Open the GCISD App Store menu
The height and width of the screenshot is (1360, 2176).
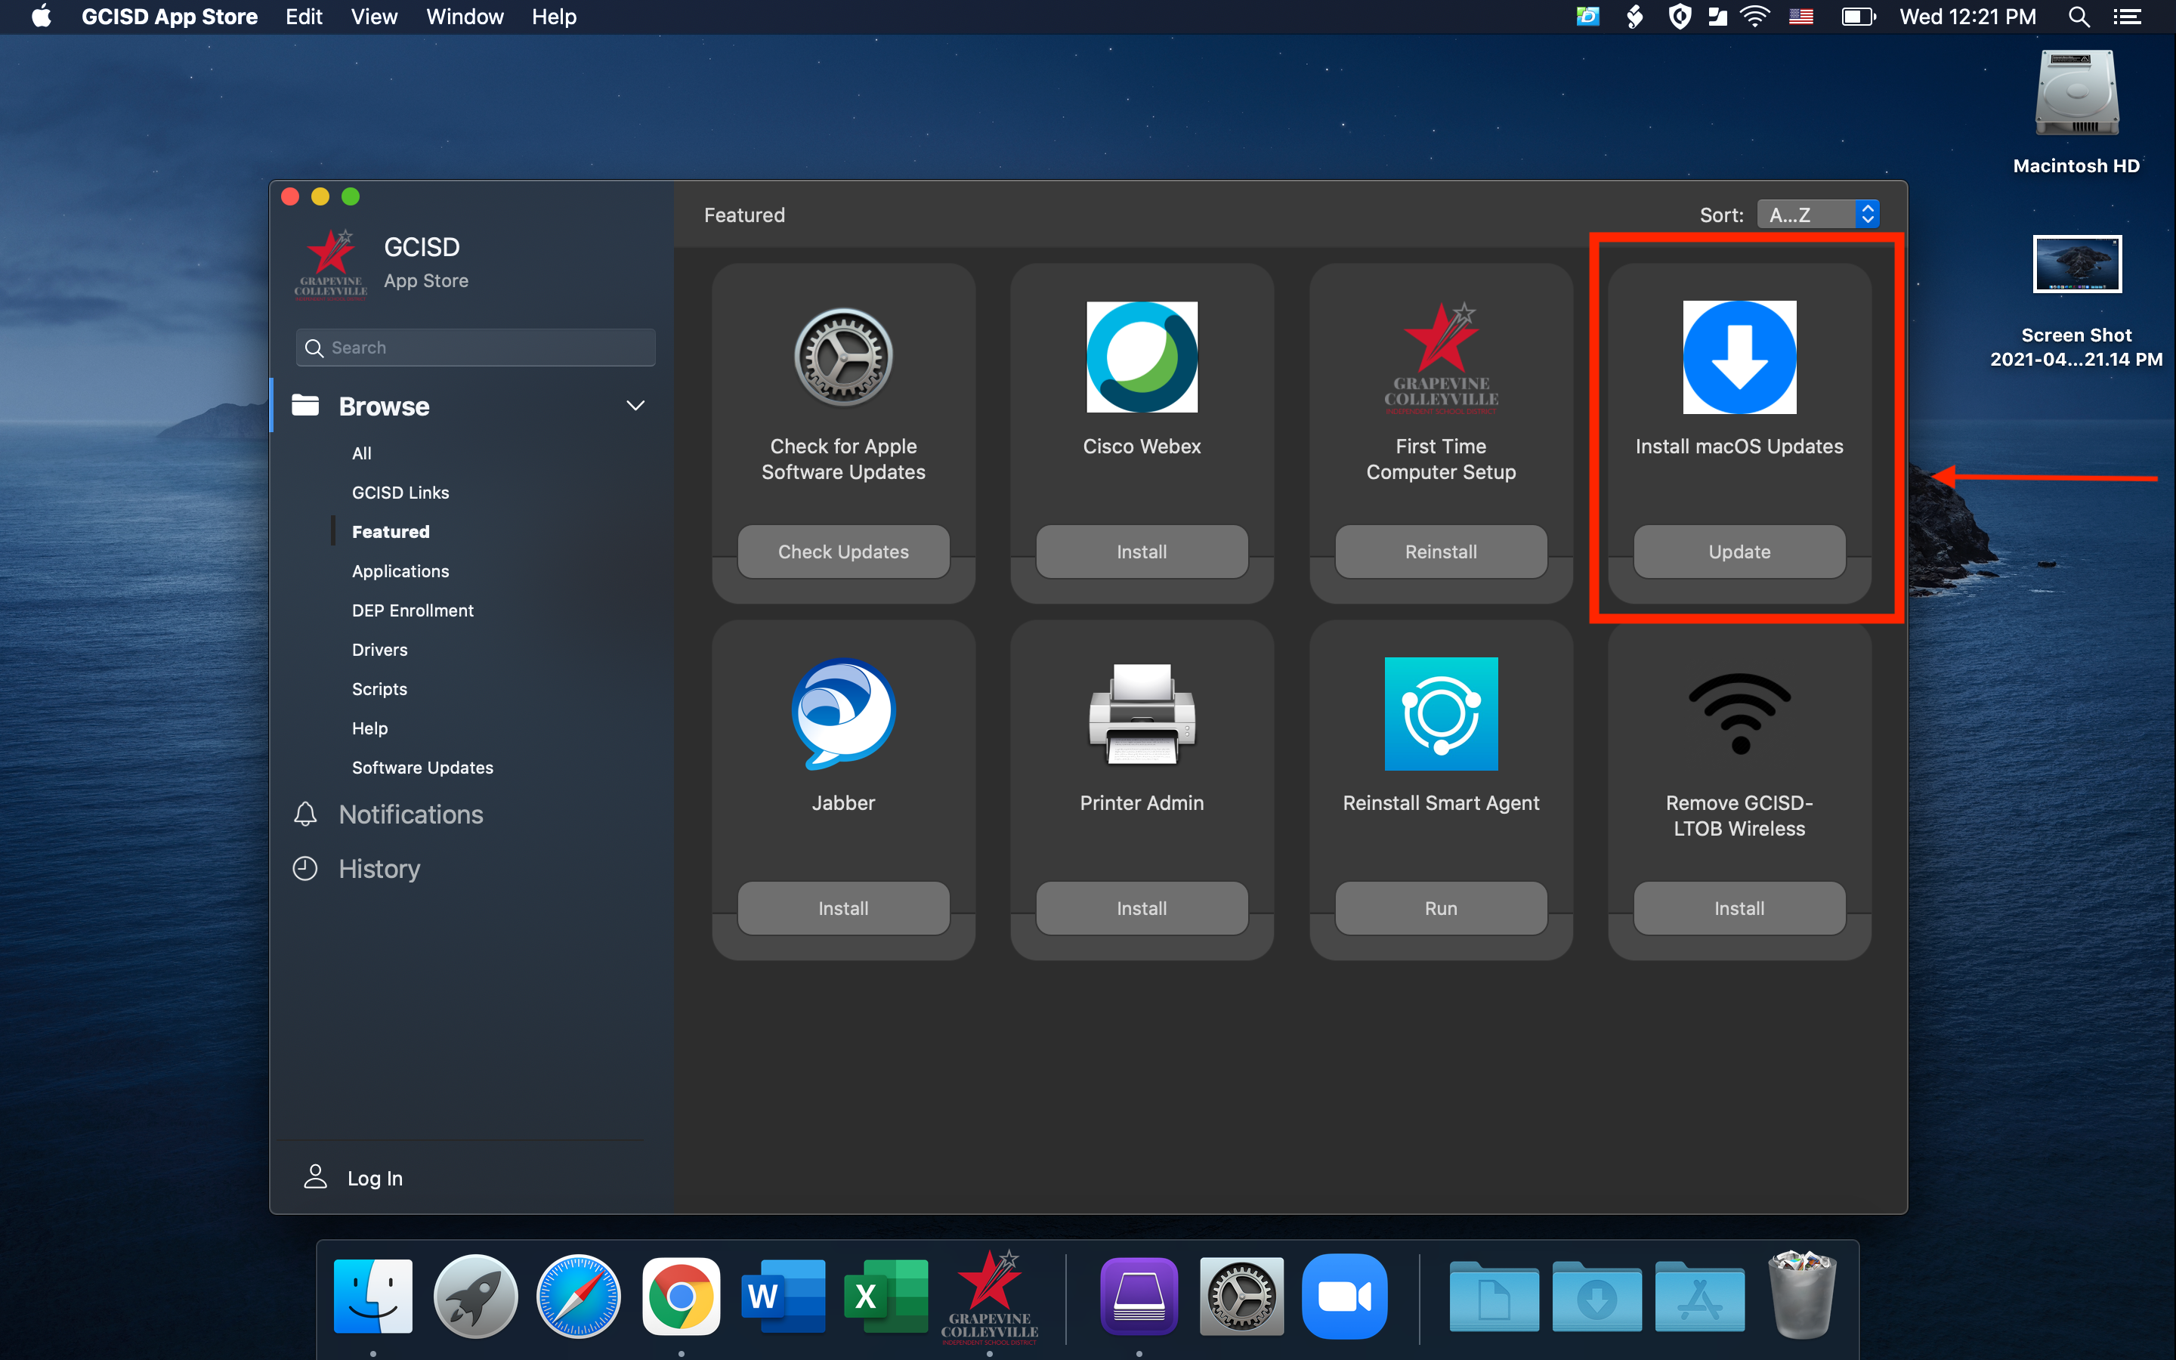[x=169, y=17]
